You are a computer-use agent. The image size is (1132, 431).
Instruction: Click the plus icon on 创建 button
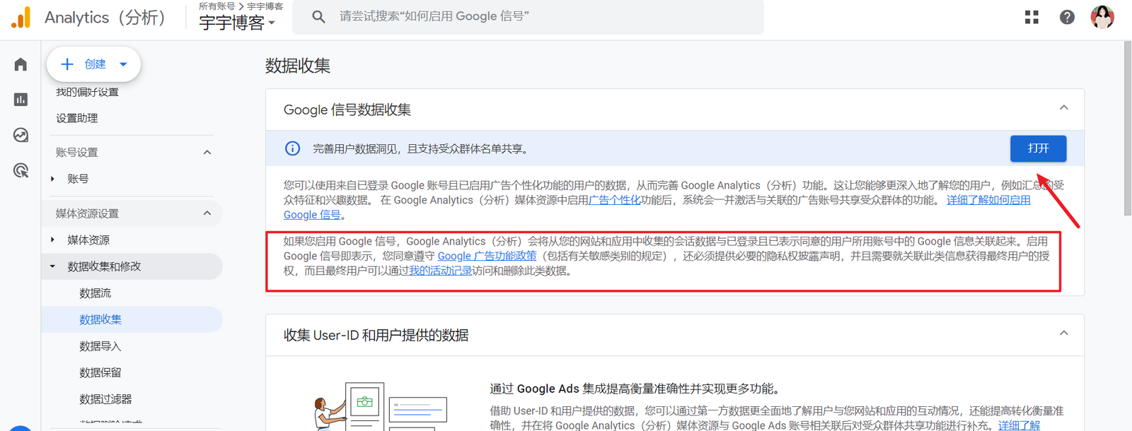coord(67,64)
